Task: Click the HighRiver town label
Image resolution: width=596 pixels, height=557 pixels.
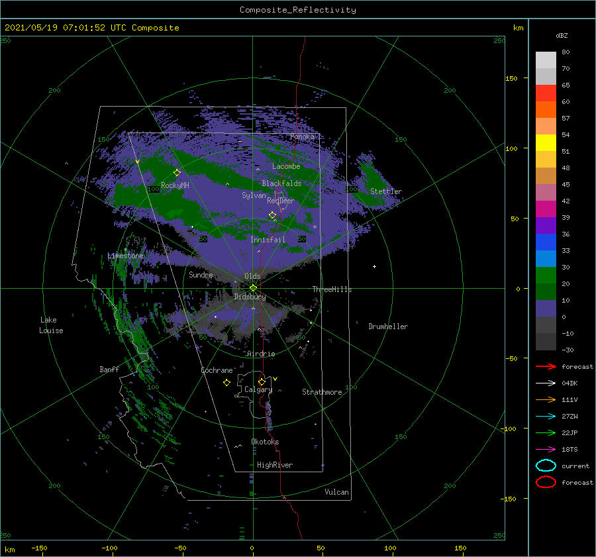Action: (275, 465)
